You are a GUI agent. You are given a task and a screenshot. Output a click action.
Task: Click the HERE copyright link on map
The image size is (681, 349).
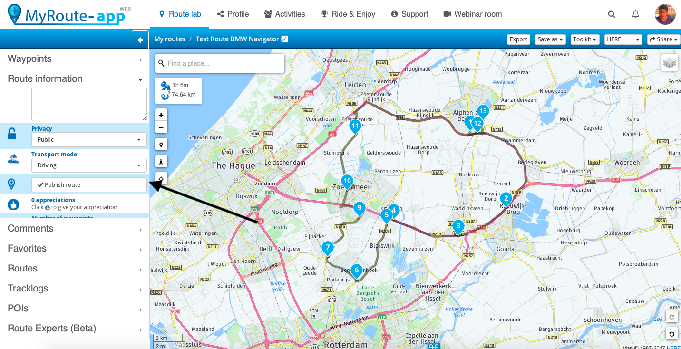coord(673,348)
